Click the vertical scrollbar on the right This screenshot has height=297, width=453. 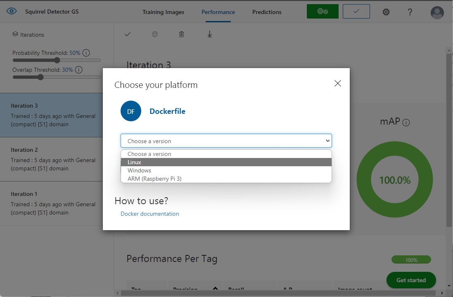tap(449, 140)
